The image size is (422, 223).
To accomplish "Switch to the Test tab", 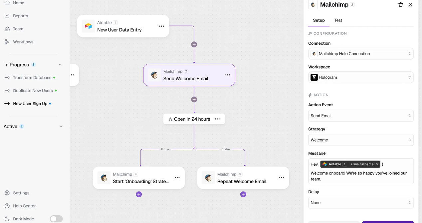I will pos(338,20).
